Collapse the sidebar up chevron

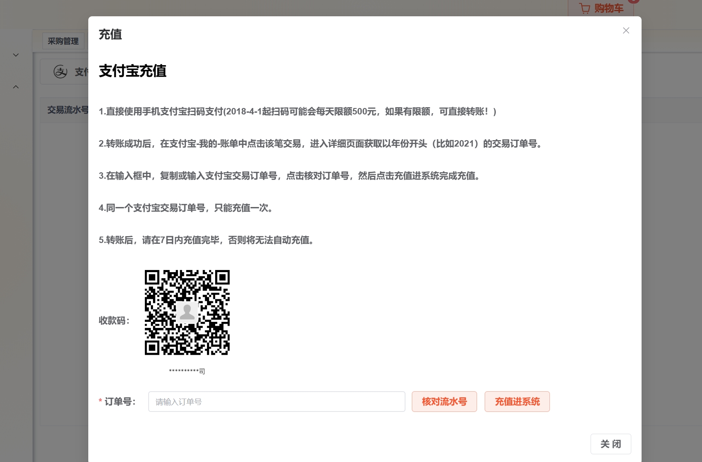pos(16,87)
